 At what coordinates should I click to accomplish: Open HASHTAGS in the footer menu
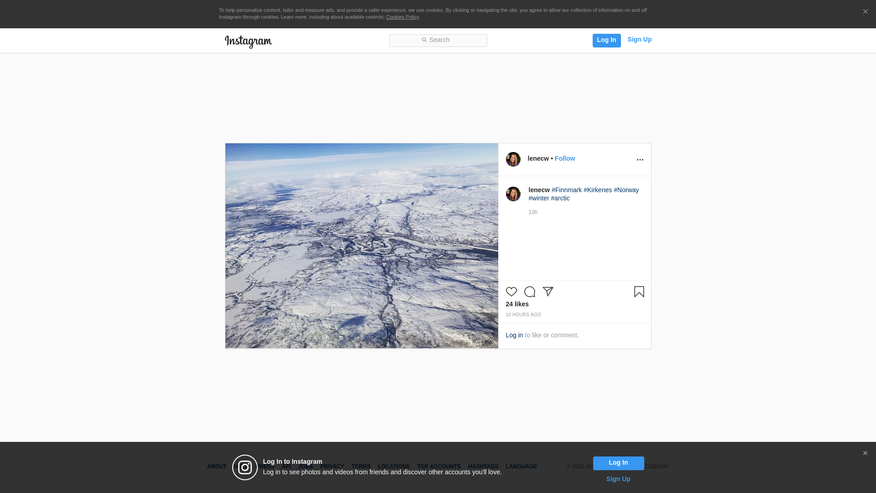483,467
